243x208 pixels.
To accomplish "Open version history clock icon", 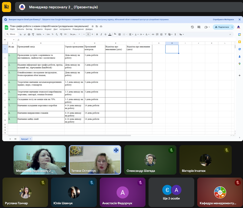I will [192, 27].
